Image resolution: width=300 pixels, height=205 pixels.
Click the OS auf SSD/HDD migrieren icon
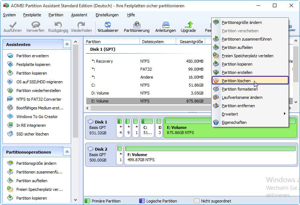click(x=10, y=82)
